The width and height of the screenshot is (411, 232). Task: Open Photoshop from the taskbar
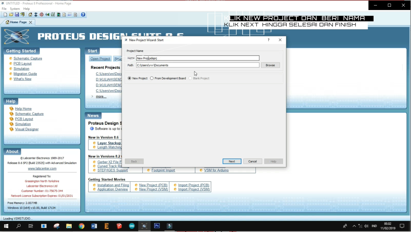point(157,226)
